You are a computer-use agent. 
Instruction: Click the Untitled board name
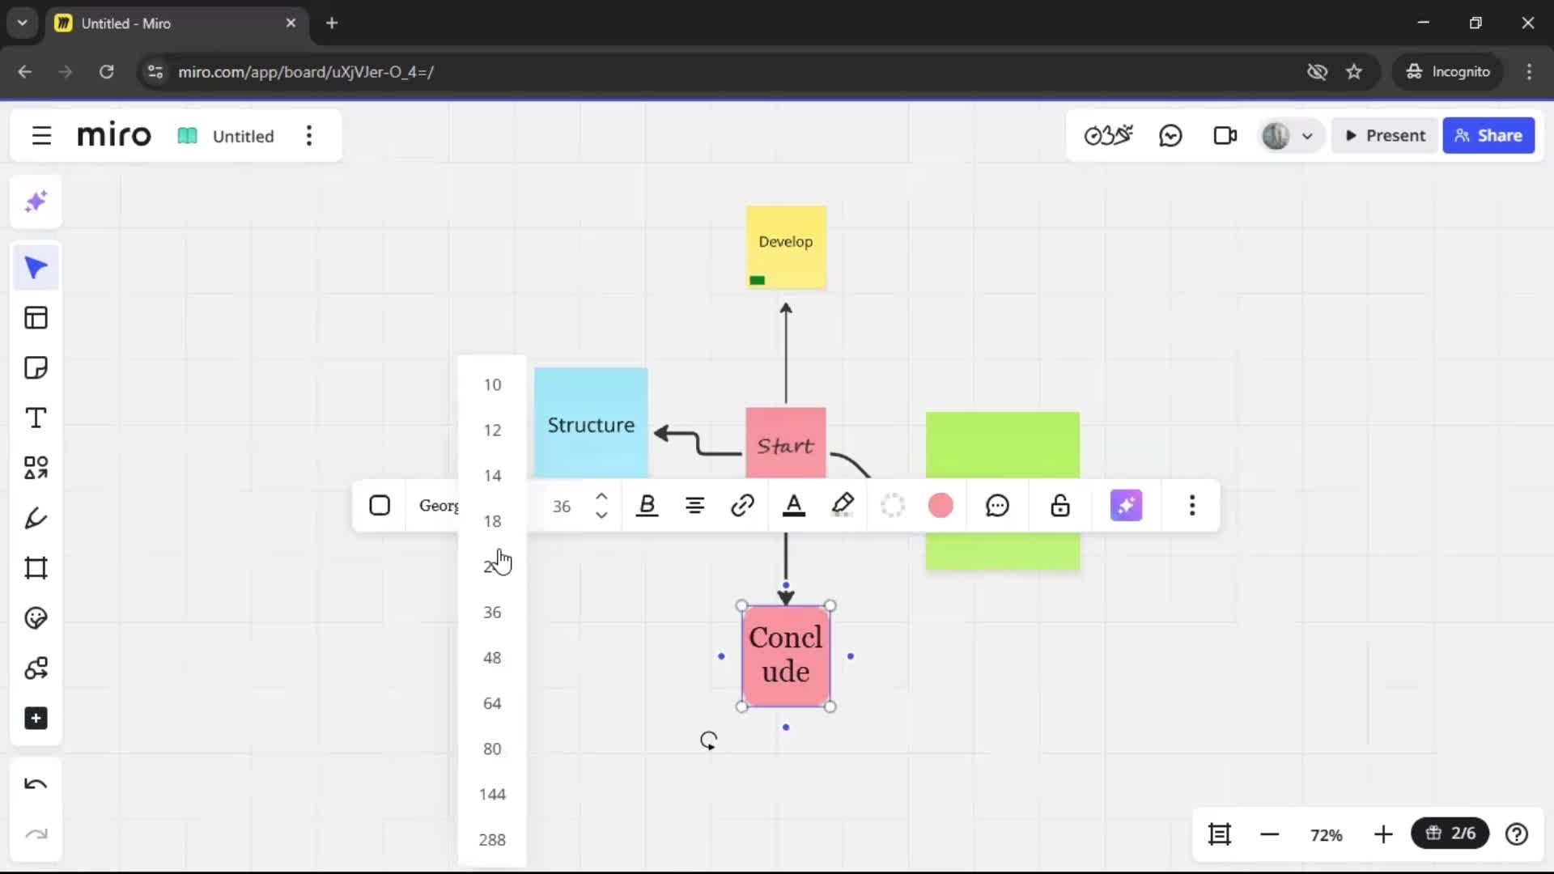click(243, 137)
